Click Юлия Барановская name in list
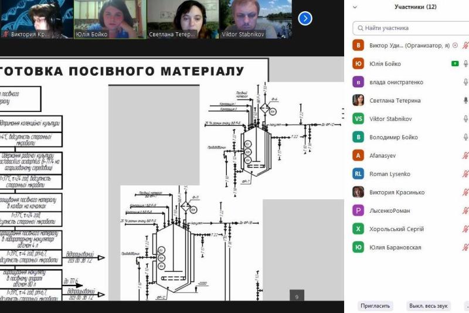The image size is (469, 313). tap(395, 247)
